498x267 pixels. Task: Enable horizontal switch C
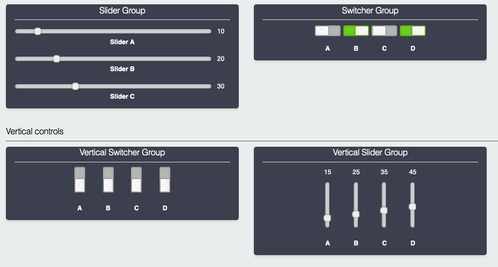[x=384, y=31]
